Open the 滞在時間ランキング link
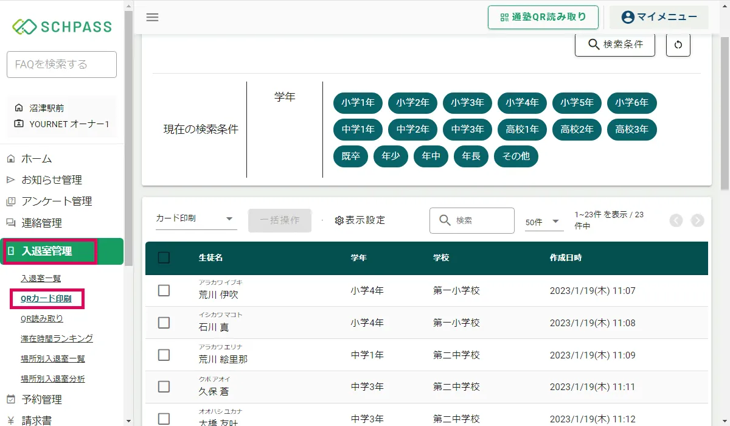The height and width of the screenshot is (426, 730). coord(57,339)
